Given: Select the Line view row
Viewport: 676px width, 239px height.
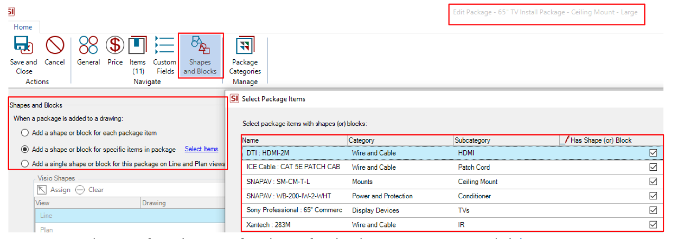Looking at the screenshot, I should (130, 216).
